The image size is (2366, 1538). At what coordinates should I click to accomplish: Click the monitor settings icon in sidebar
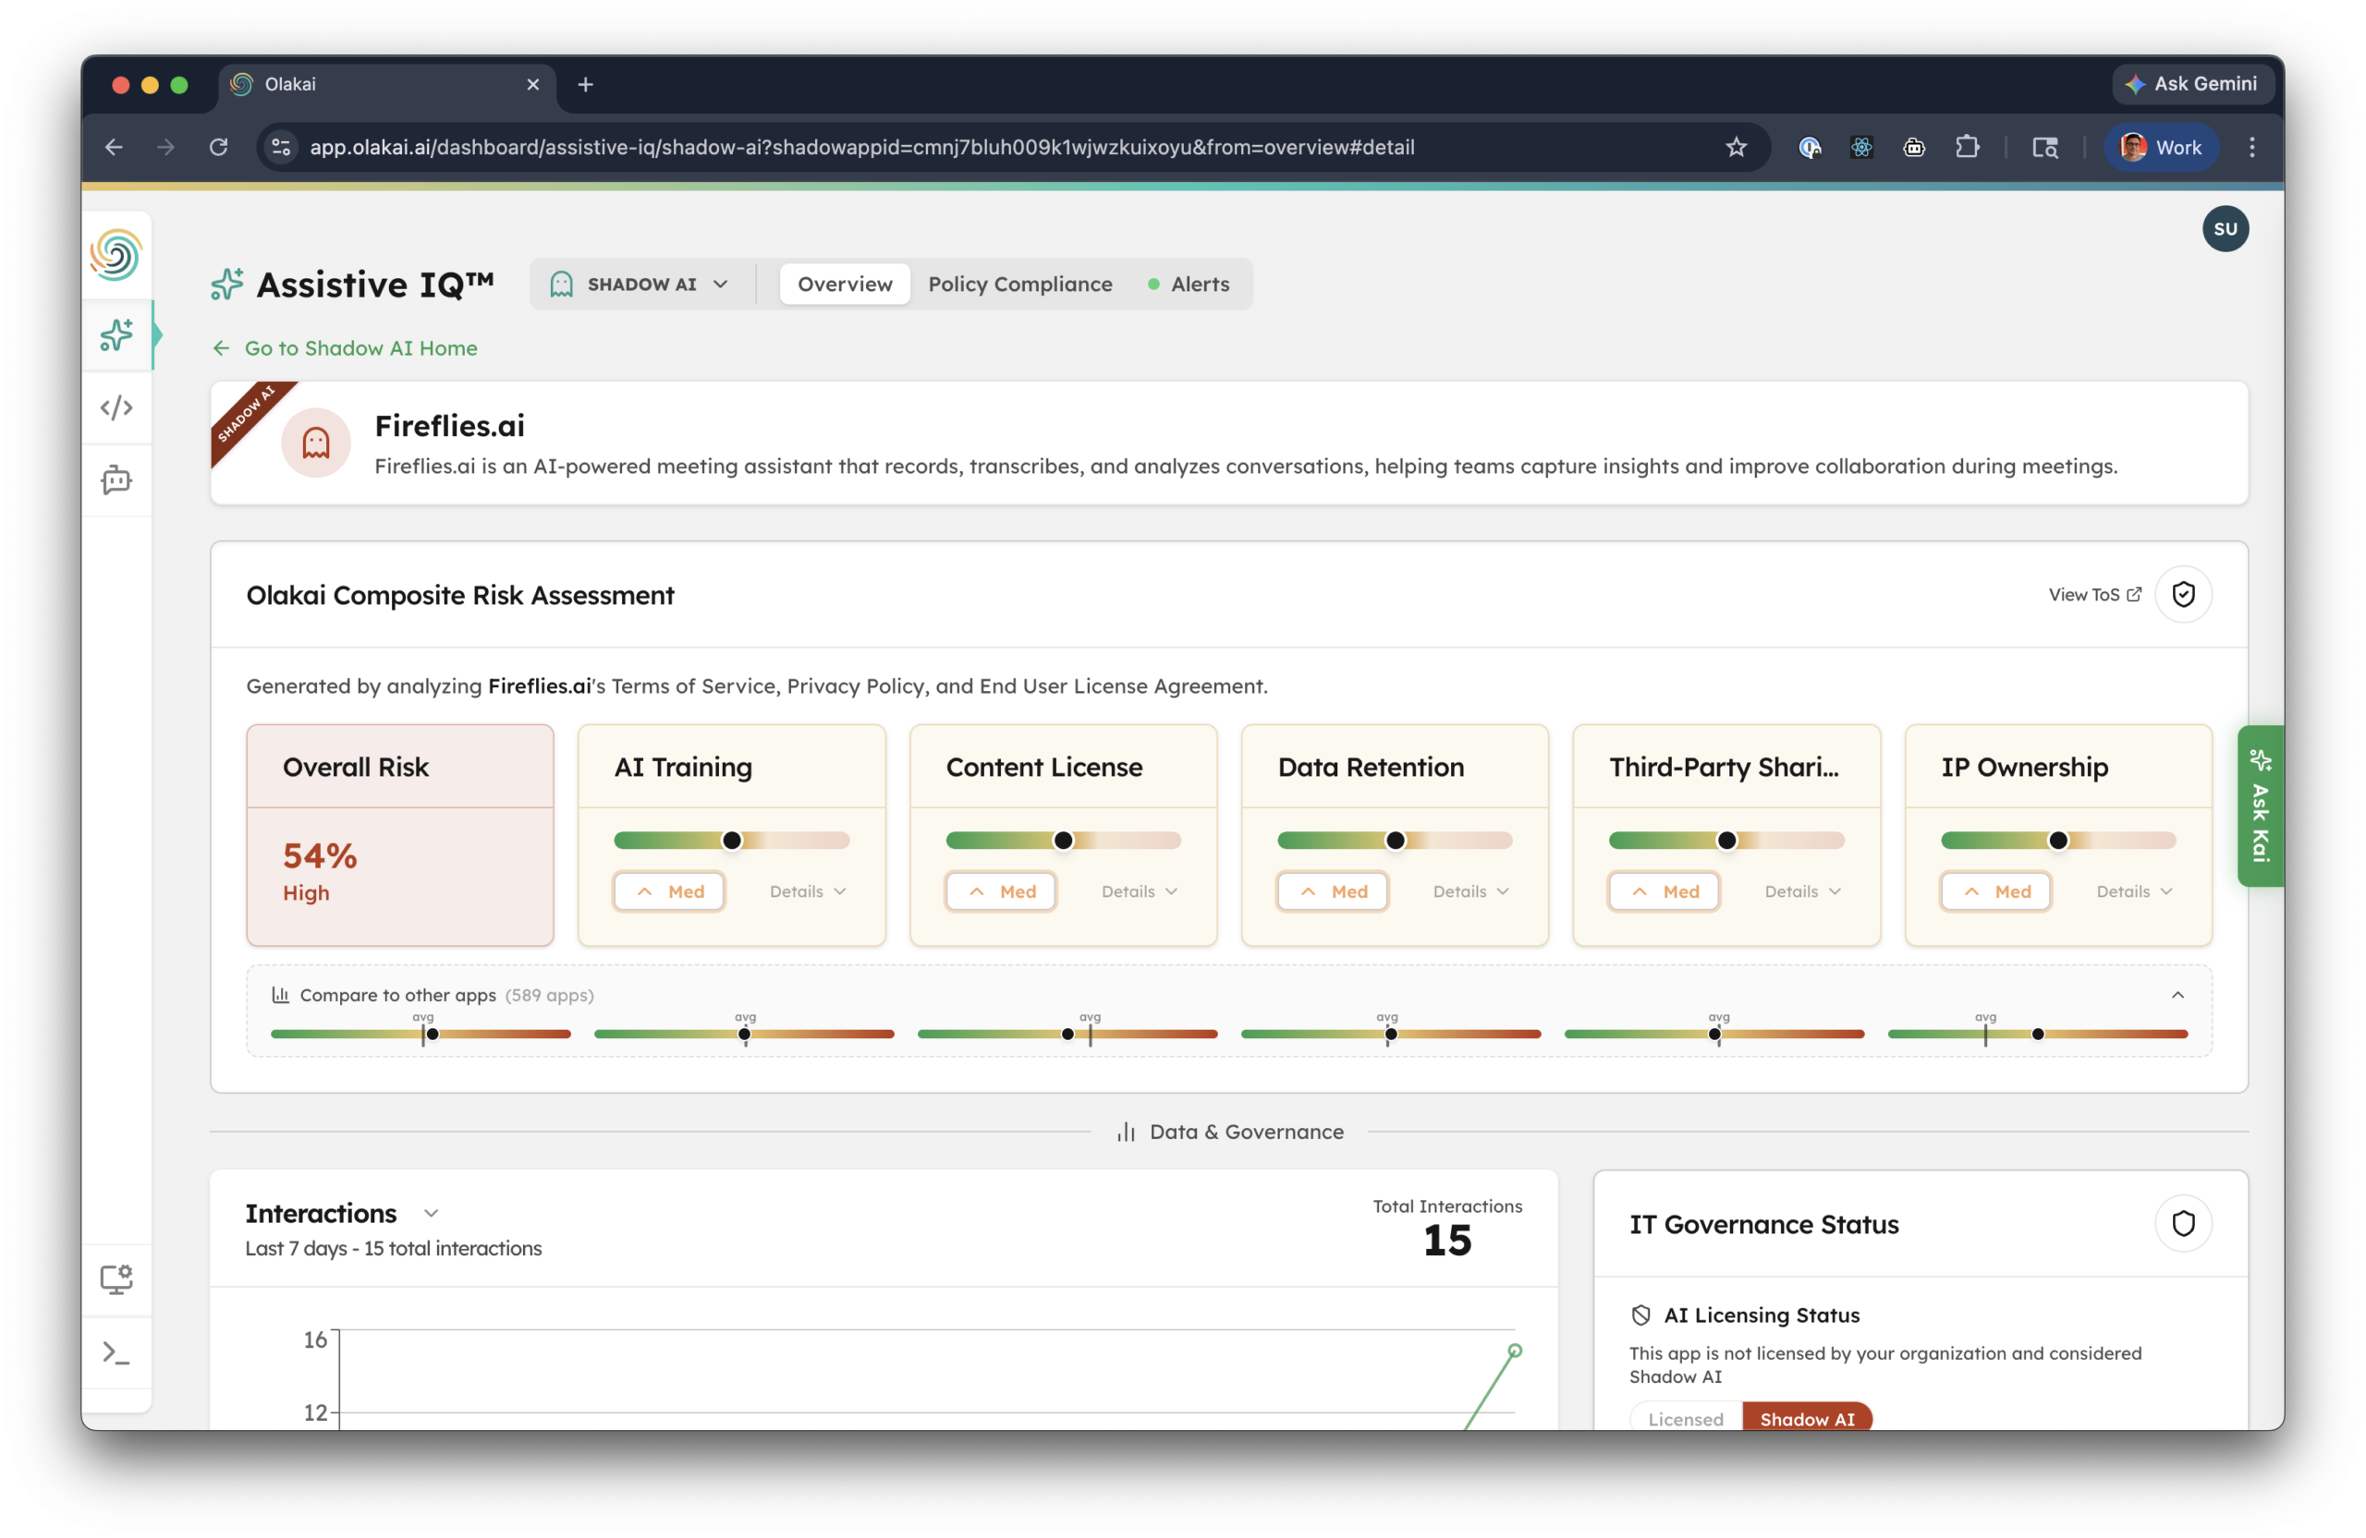[116, 1279]
